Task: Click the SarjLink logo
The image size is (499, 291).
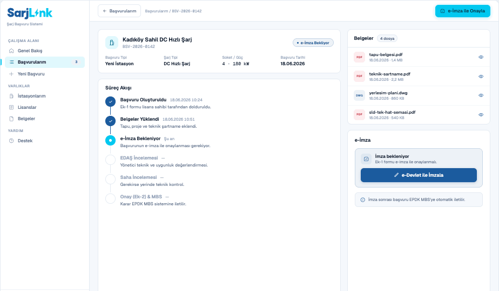Action: click(30, 13)
